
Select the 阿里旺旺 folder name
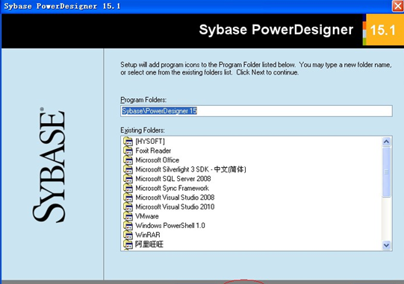click(x=149, y=244)
